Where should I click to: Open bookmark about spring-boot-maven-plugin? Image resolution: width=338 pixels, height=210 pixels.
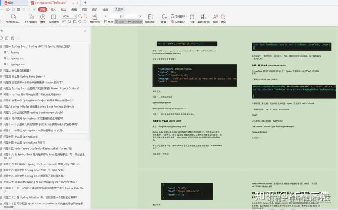point(33,113)
